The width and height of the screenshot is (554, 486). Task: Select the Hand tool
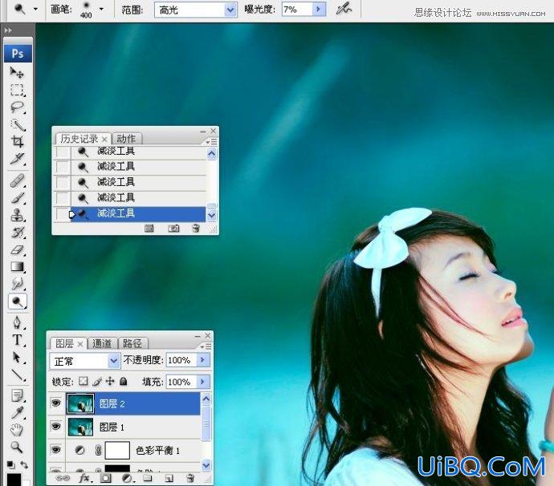click(17, 430)
